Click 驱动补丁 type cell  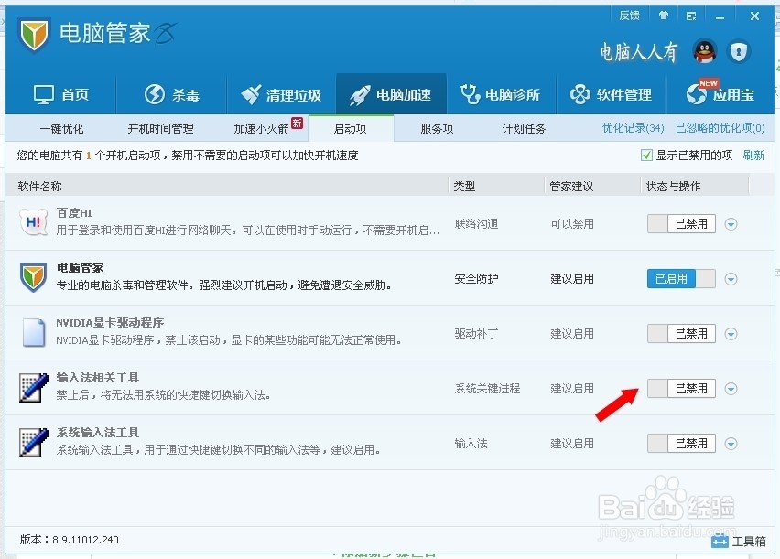pyautogui.click(x=476, y=333)
